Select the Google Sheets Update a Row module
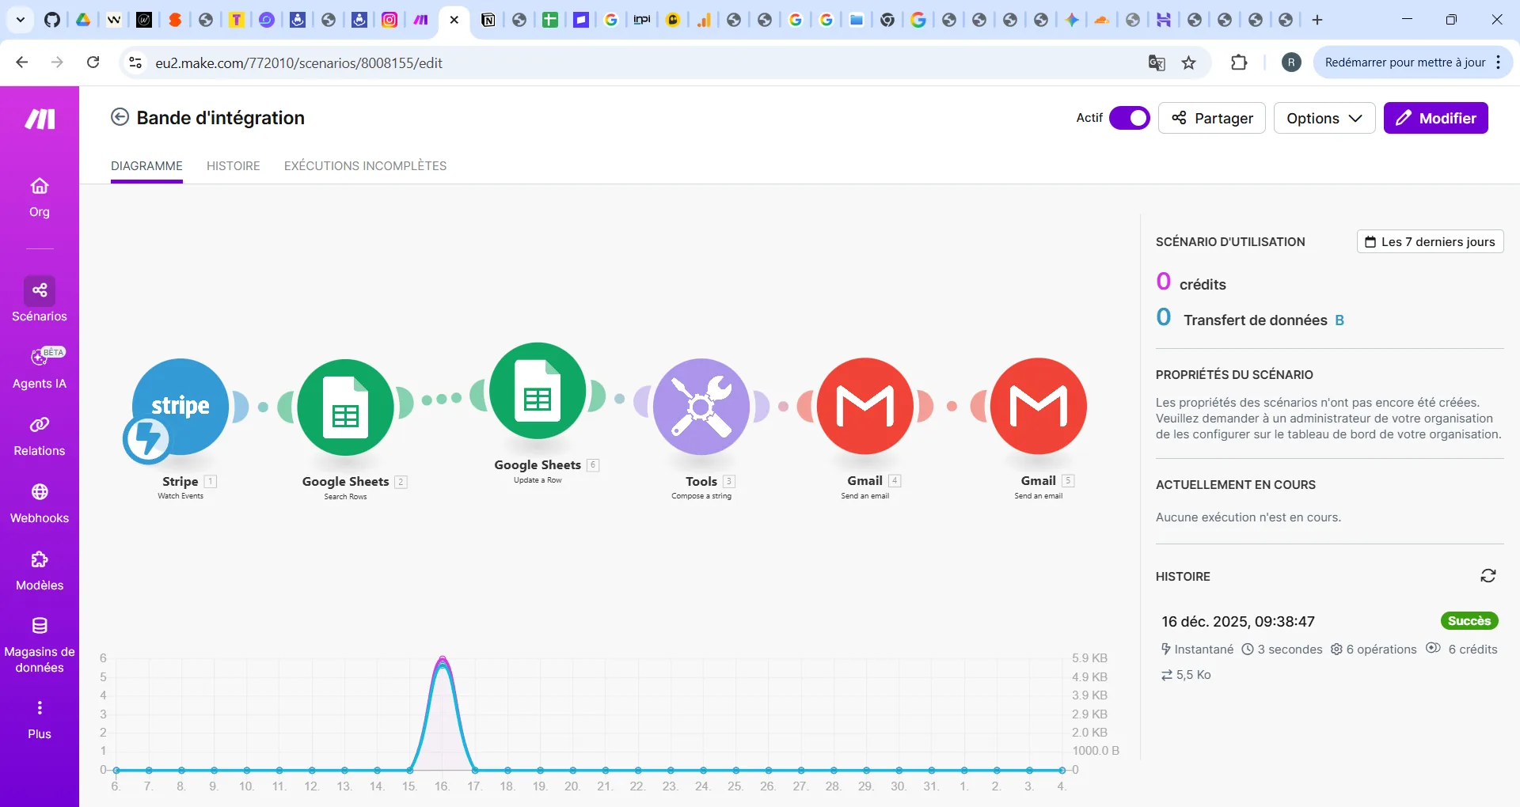1520x807 pixels. point(538,391)
